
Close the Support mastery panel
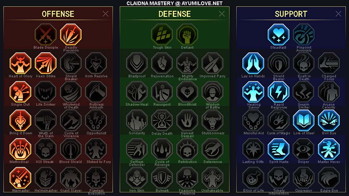(x=338, y=14)
